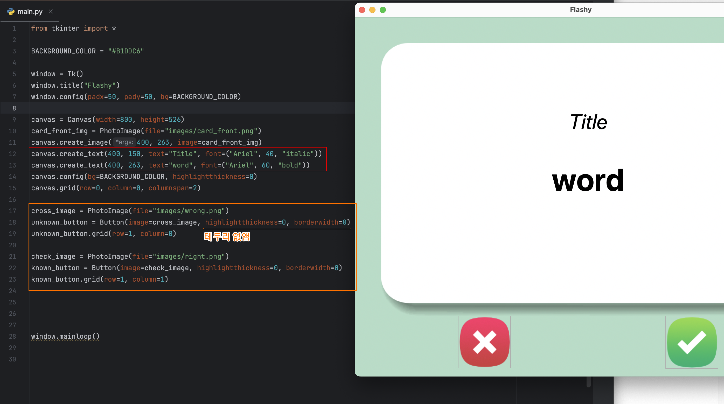
Task: Click the create_text line with "italic" font
Action: point(177,154)
